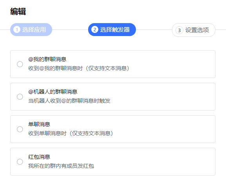The width and height of the screenshot is (226, 185).
Task: Pick the 红包消息 radio option
Action: click(x=20, y=161)
